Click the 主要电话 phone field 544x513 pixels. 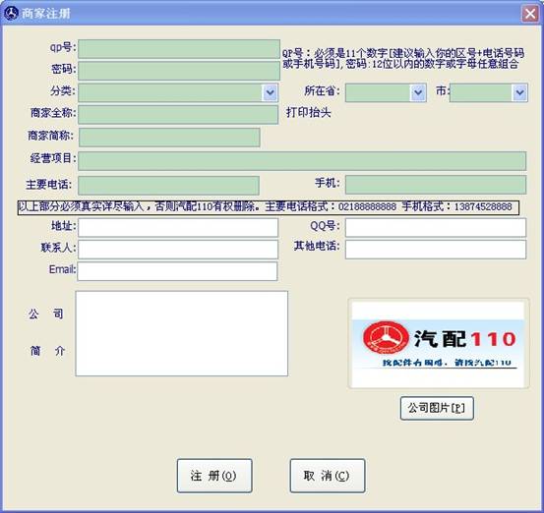pos(168,186)
